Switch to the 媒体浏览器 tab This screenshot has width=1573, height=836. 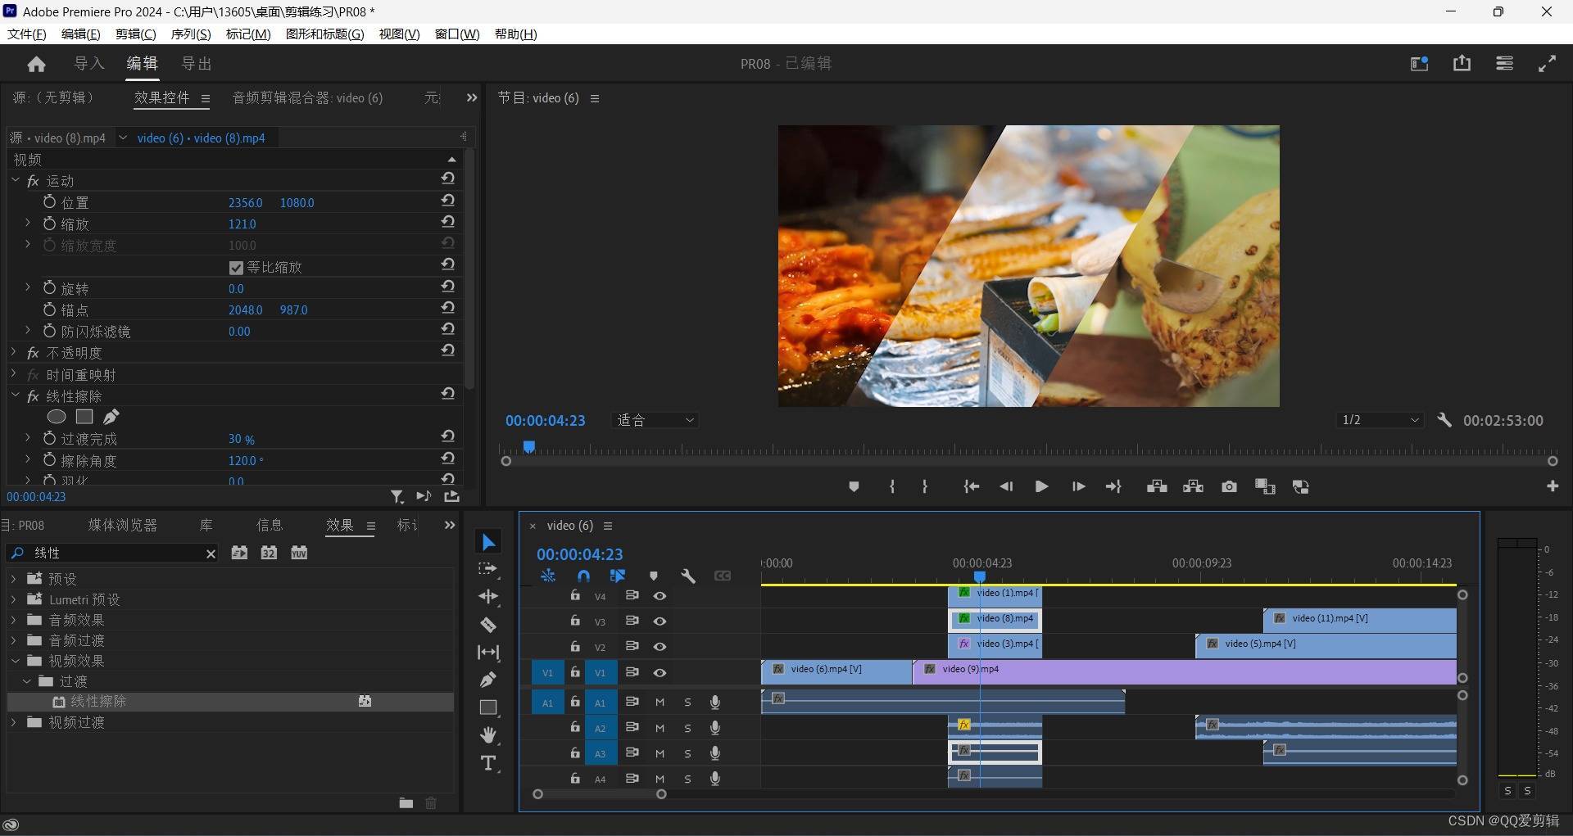coord(122,526)
